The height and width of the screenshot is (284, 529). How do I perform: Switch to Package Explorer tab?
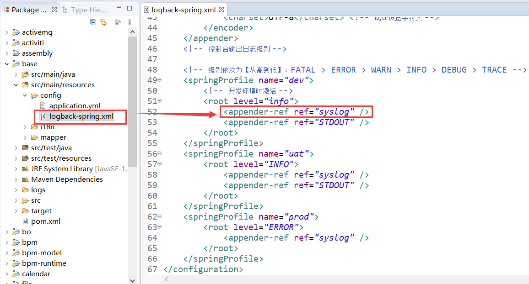pyautogui.click(x=29, y=10)
